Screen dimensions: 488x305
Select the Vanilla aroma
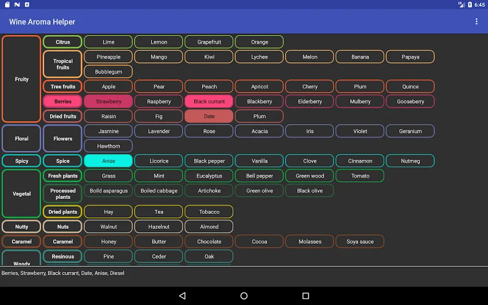pos(260,161)
